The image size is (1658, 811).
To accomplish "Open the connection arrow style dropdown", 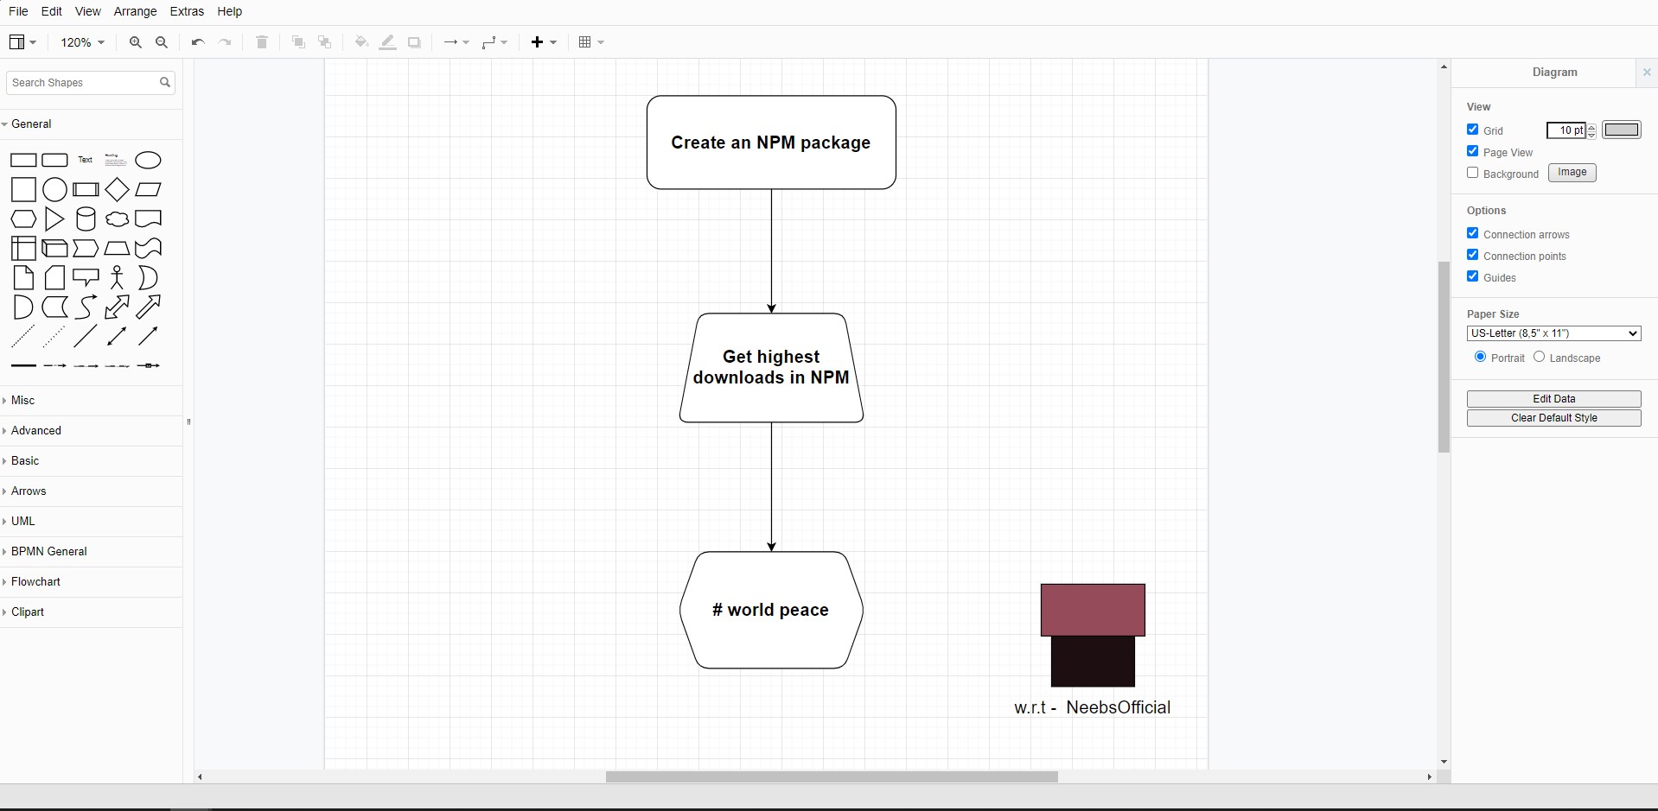I will [456, 42].
